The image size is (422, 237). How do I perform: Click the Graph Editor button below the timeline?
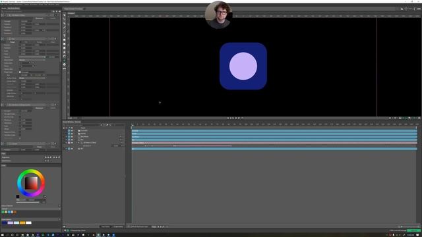118,226
